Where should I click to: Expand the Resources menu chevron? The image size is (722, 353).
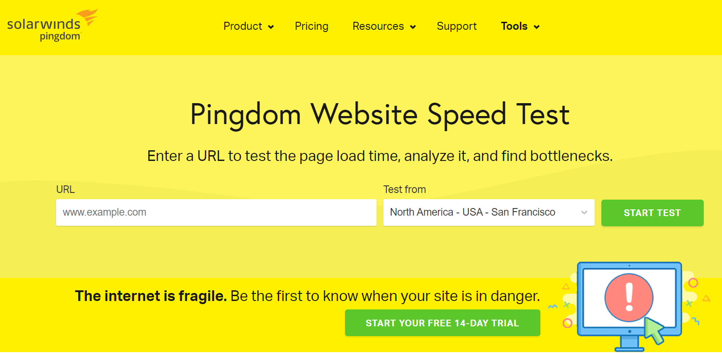click(x=413, y=27)
